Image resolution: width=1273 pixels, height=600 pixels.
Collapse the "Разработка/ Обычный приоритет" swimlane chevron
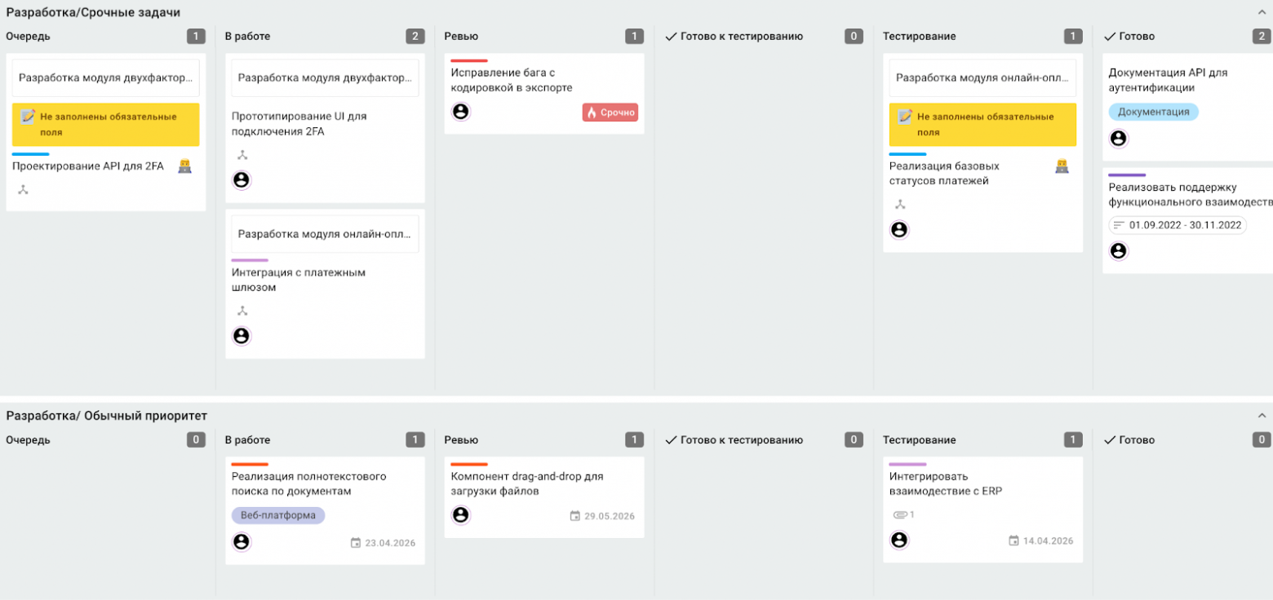(1262, 416)
